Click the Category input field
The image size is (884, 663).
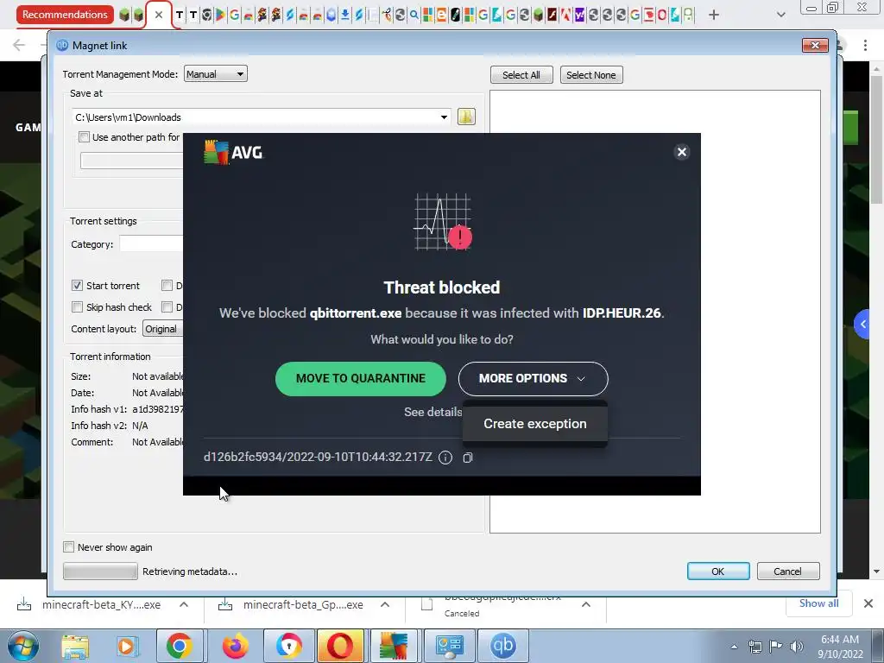[151, 244]
